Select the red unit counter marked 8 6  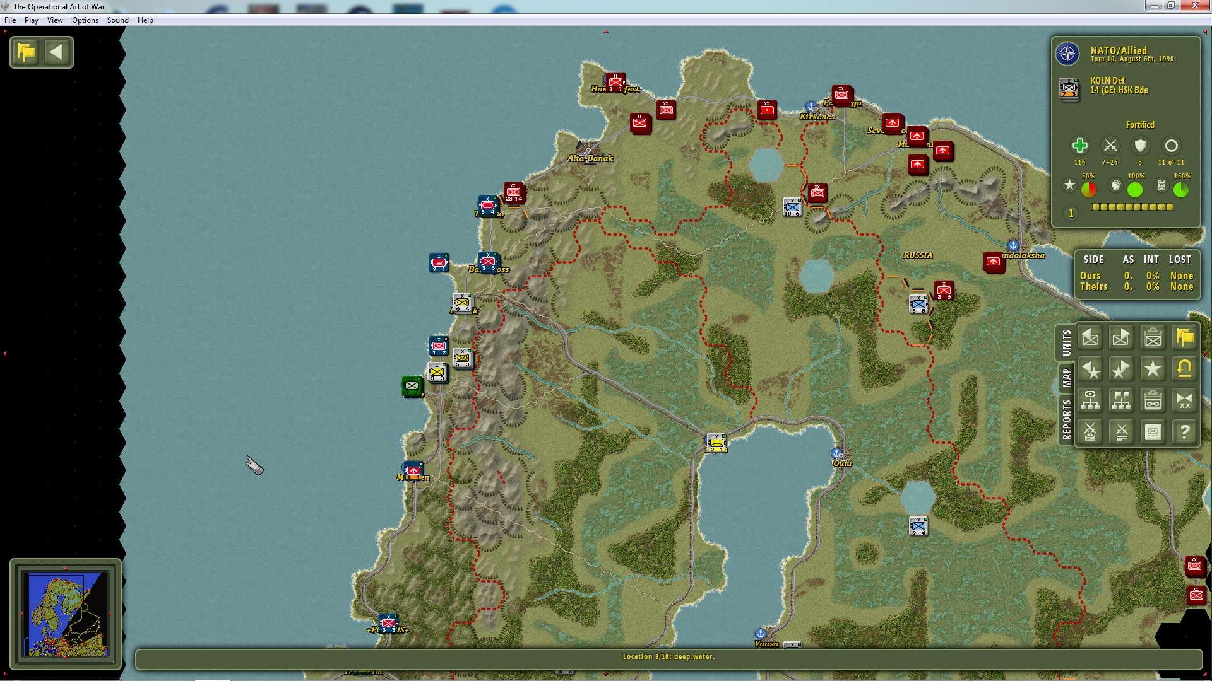coord(944,291)
